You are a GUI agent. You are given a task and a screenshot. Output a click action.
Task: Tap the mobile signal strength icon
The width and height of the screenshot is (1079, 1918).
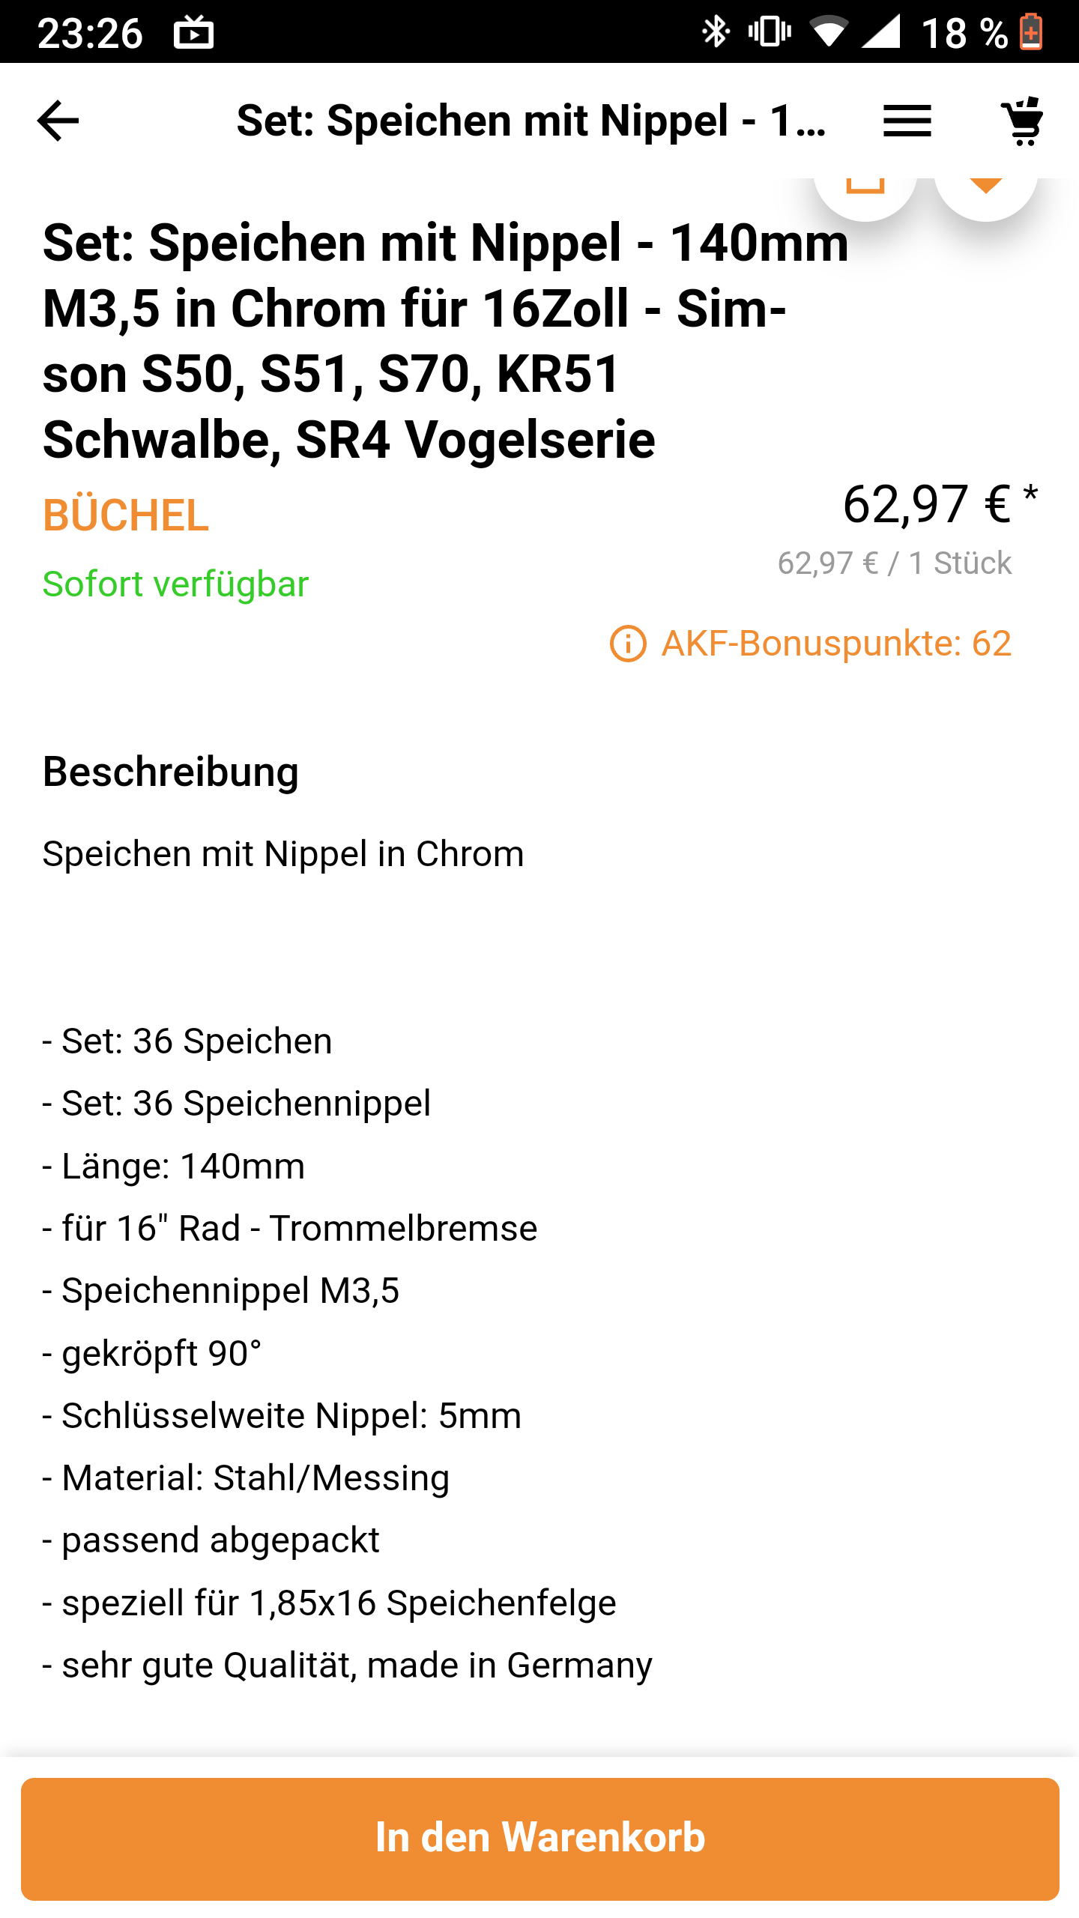tap(881, 32)
